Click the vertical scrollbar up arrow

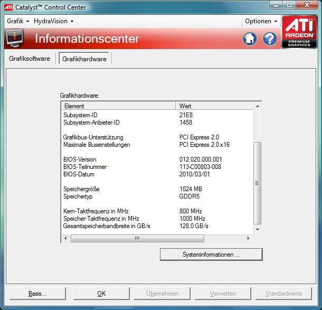coord(258,106)
